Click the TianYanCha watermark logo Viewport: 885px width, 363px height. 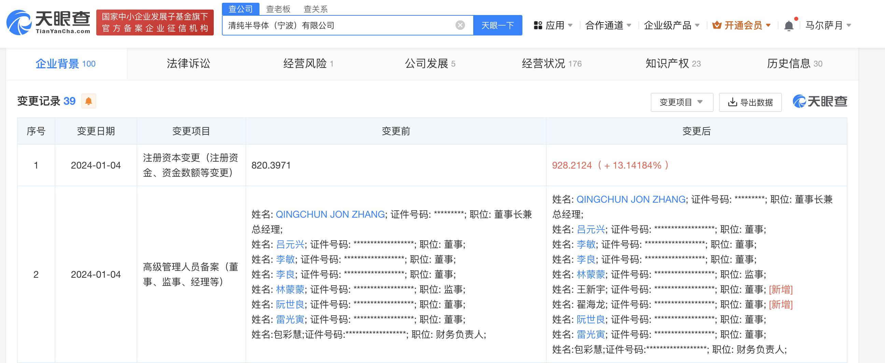click(820, 101)
